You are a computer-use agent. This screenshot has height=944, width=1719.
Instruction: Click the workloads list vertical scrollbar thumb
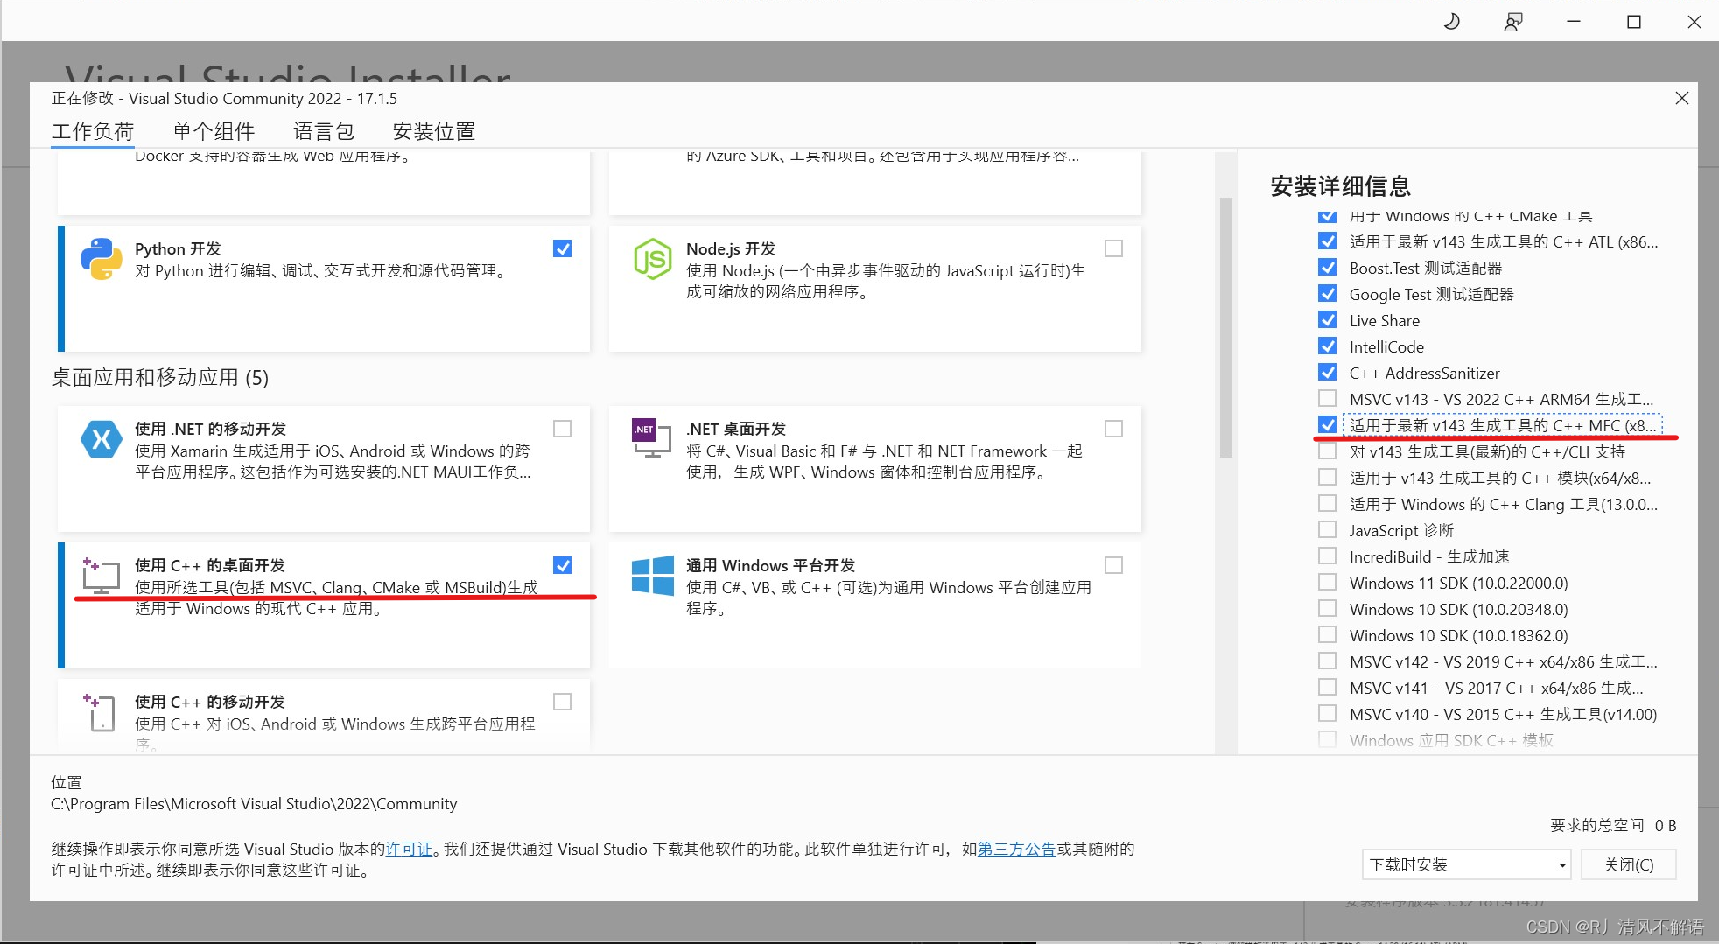(1225, 327)
